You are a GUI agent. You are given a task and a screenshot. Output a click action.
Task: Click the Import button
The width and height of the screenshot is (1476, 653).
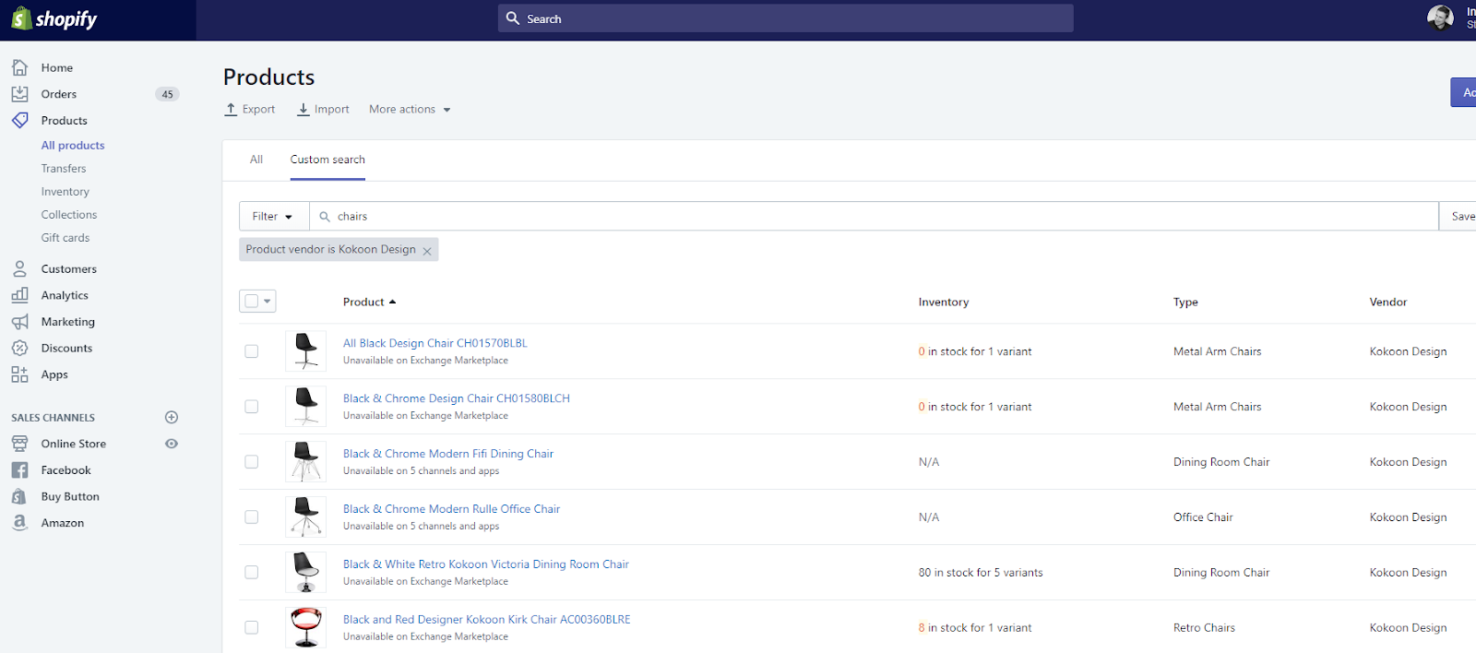323,109
